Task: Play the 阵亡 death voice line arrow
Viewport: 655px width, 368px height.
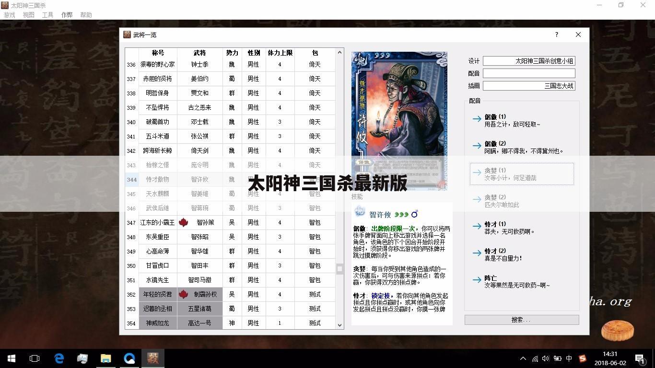Action: click(x=477, y=280)
